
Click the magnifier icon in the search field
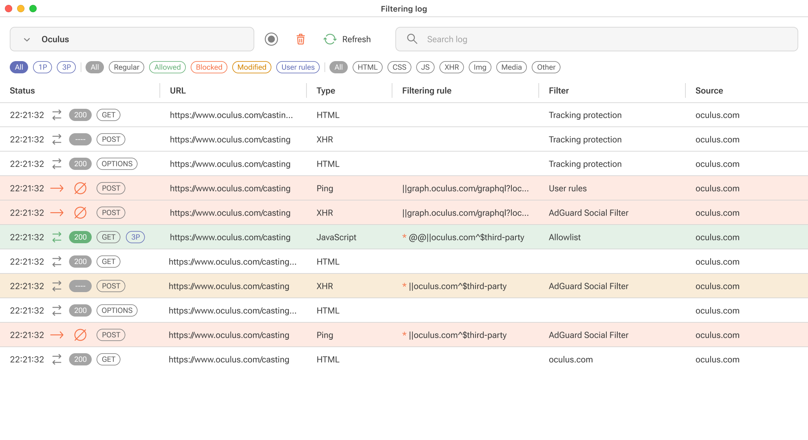point(412,39)
